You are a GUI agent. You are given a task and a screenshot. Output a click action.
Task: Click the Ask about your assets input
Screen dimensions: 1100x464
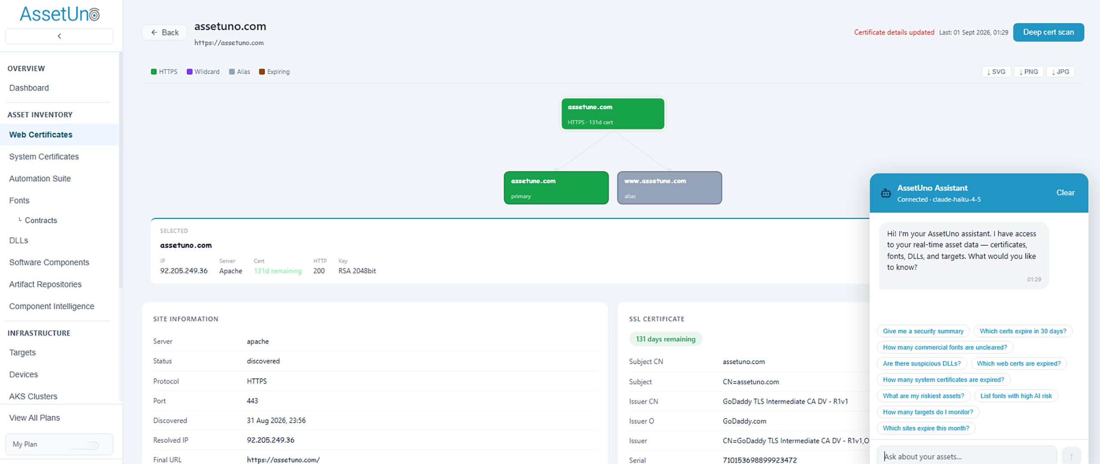[x=966, y=456]
